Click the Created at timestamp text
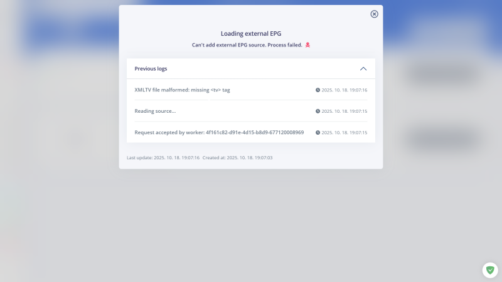The width and height of the screenshot is (502, 282). point(237,158)
